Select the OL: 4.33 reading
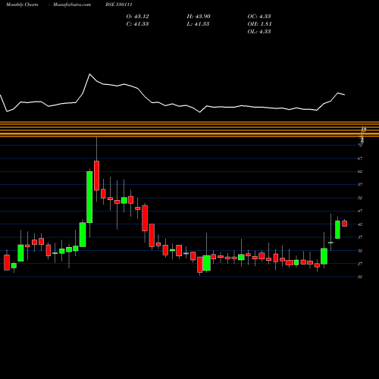This screenshot has width=379, height=379. (259, 32)
